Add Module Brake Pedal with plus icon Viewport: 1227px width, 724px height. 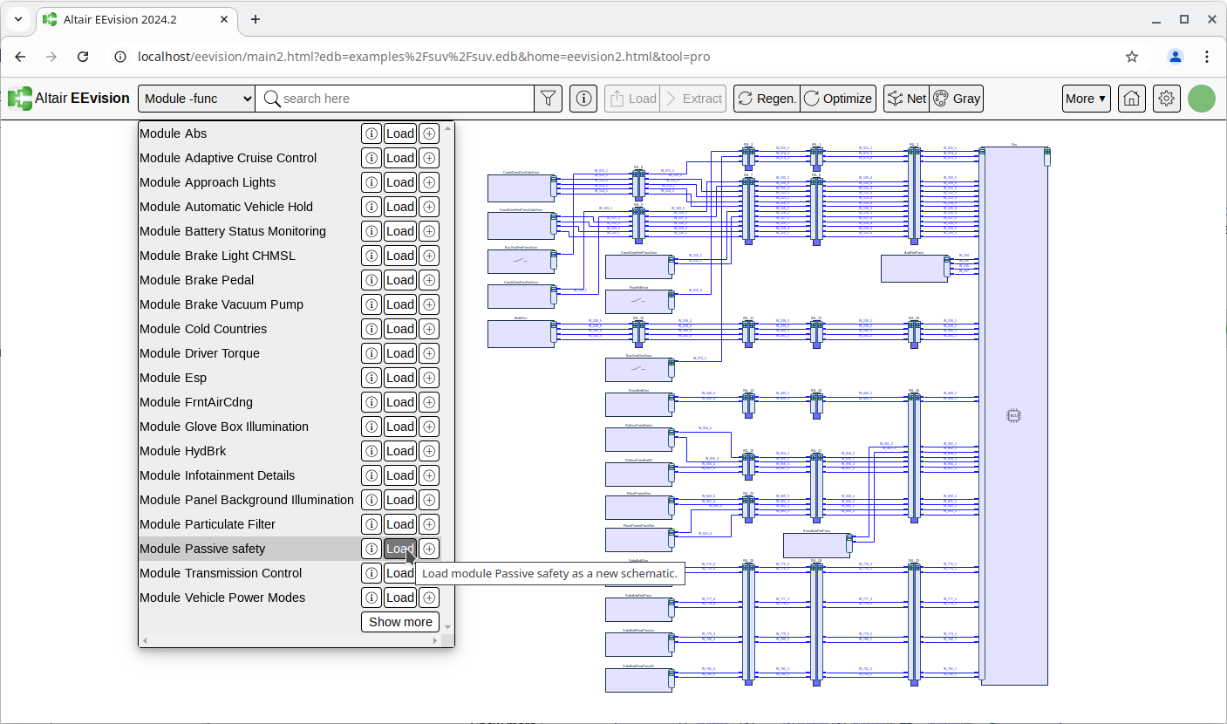(x=428, y=280)
